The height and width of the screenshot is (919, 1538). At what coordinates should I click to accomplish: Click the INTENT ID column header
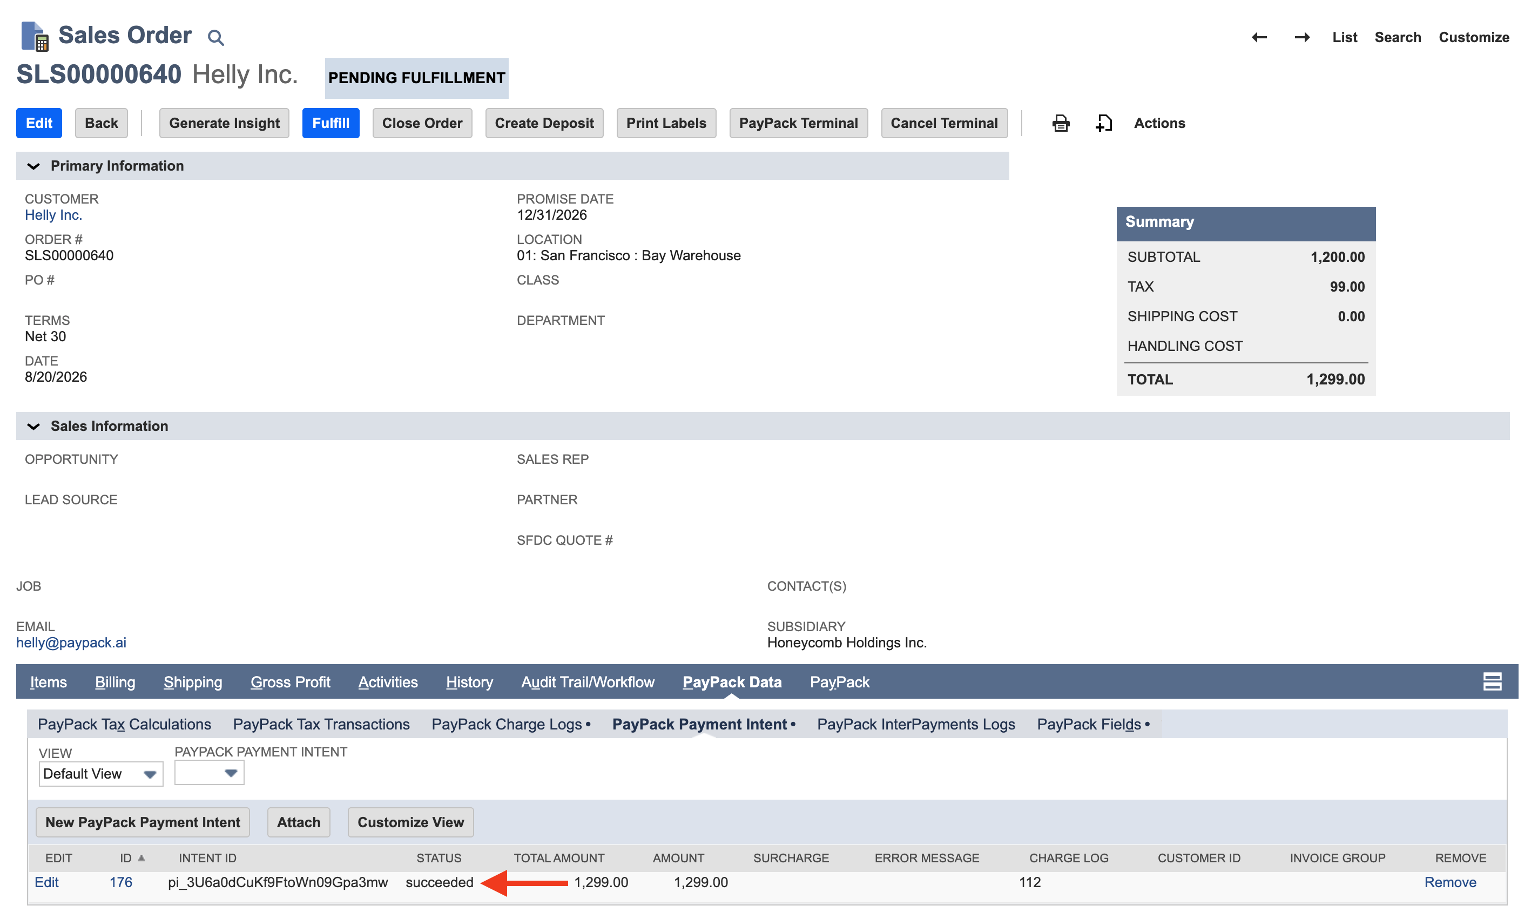click(207, 857)
